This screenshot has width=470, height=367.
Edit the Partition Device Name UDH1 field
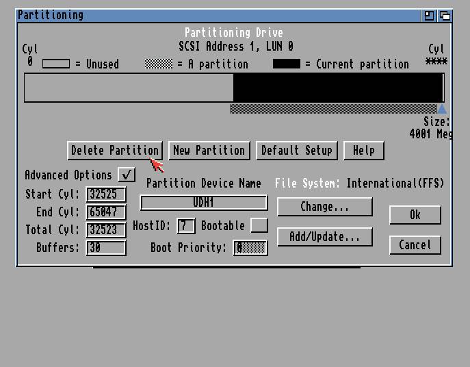click(x=203, y=203)
